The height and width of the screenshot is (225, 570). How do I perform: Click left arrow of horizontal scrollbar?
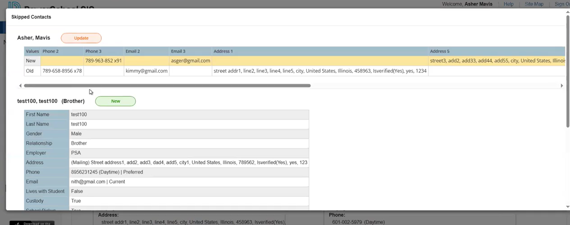pyautogui.click(x=20, y=86)
